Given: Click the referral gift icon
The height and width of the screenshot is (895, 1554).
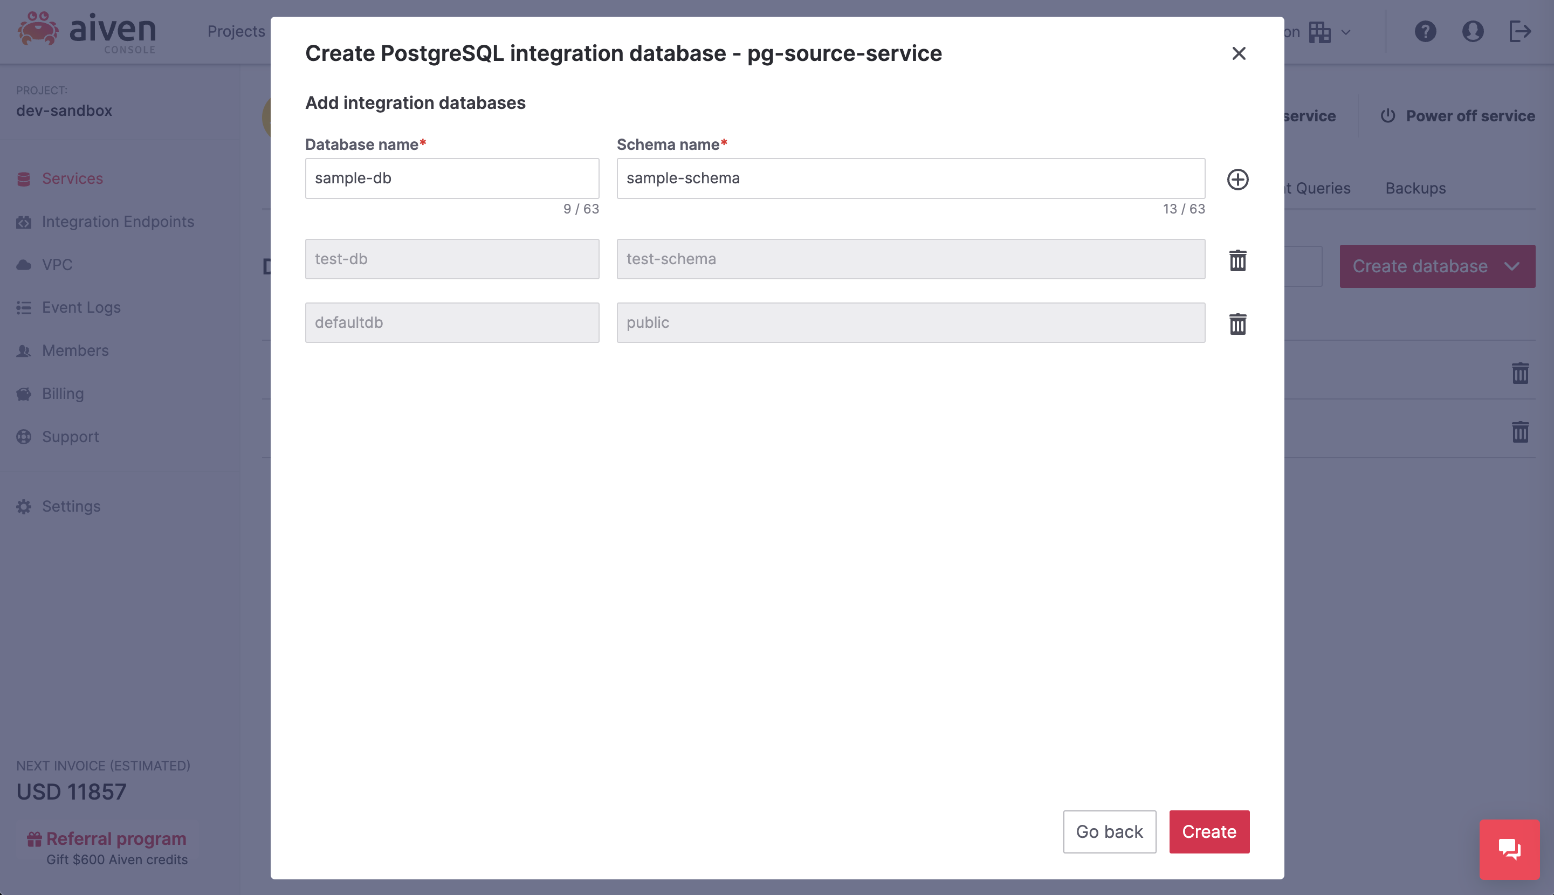Looking at the screenshot, I should tap(35, 839).
